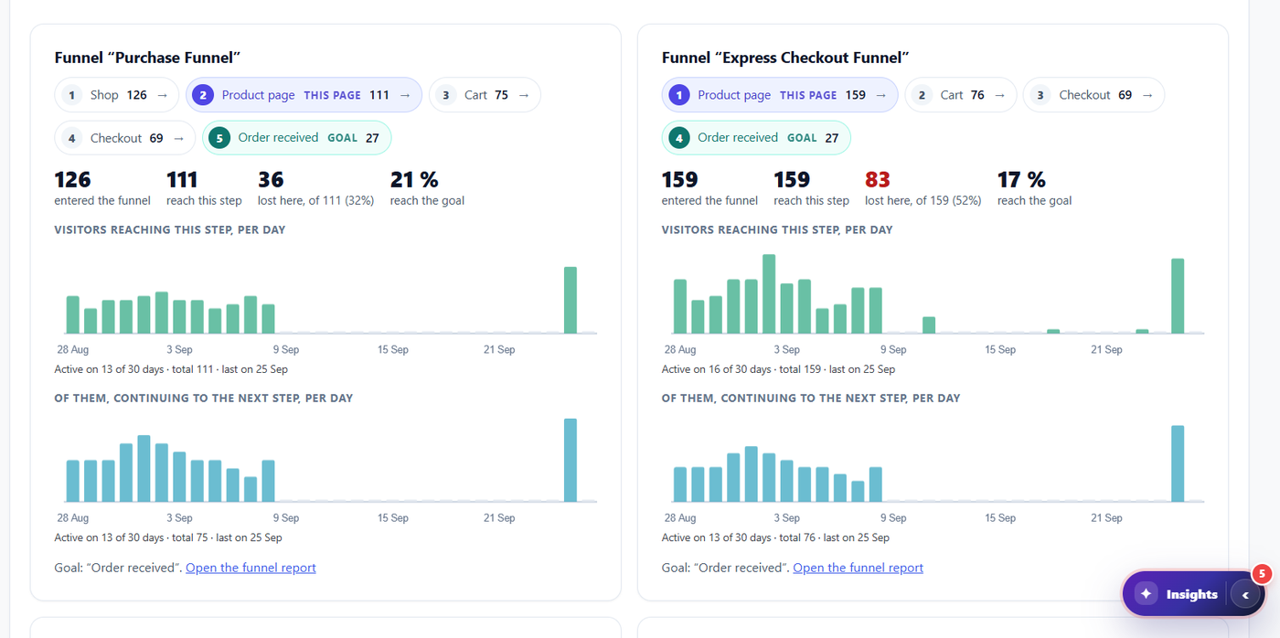Collapse the Insights widget with chevron
The height and width of the screenshot is (638, 1280).
click(1245, 594)
